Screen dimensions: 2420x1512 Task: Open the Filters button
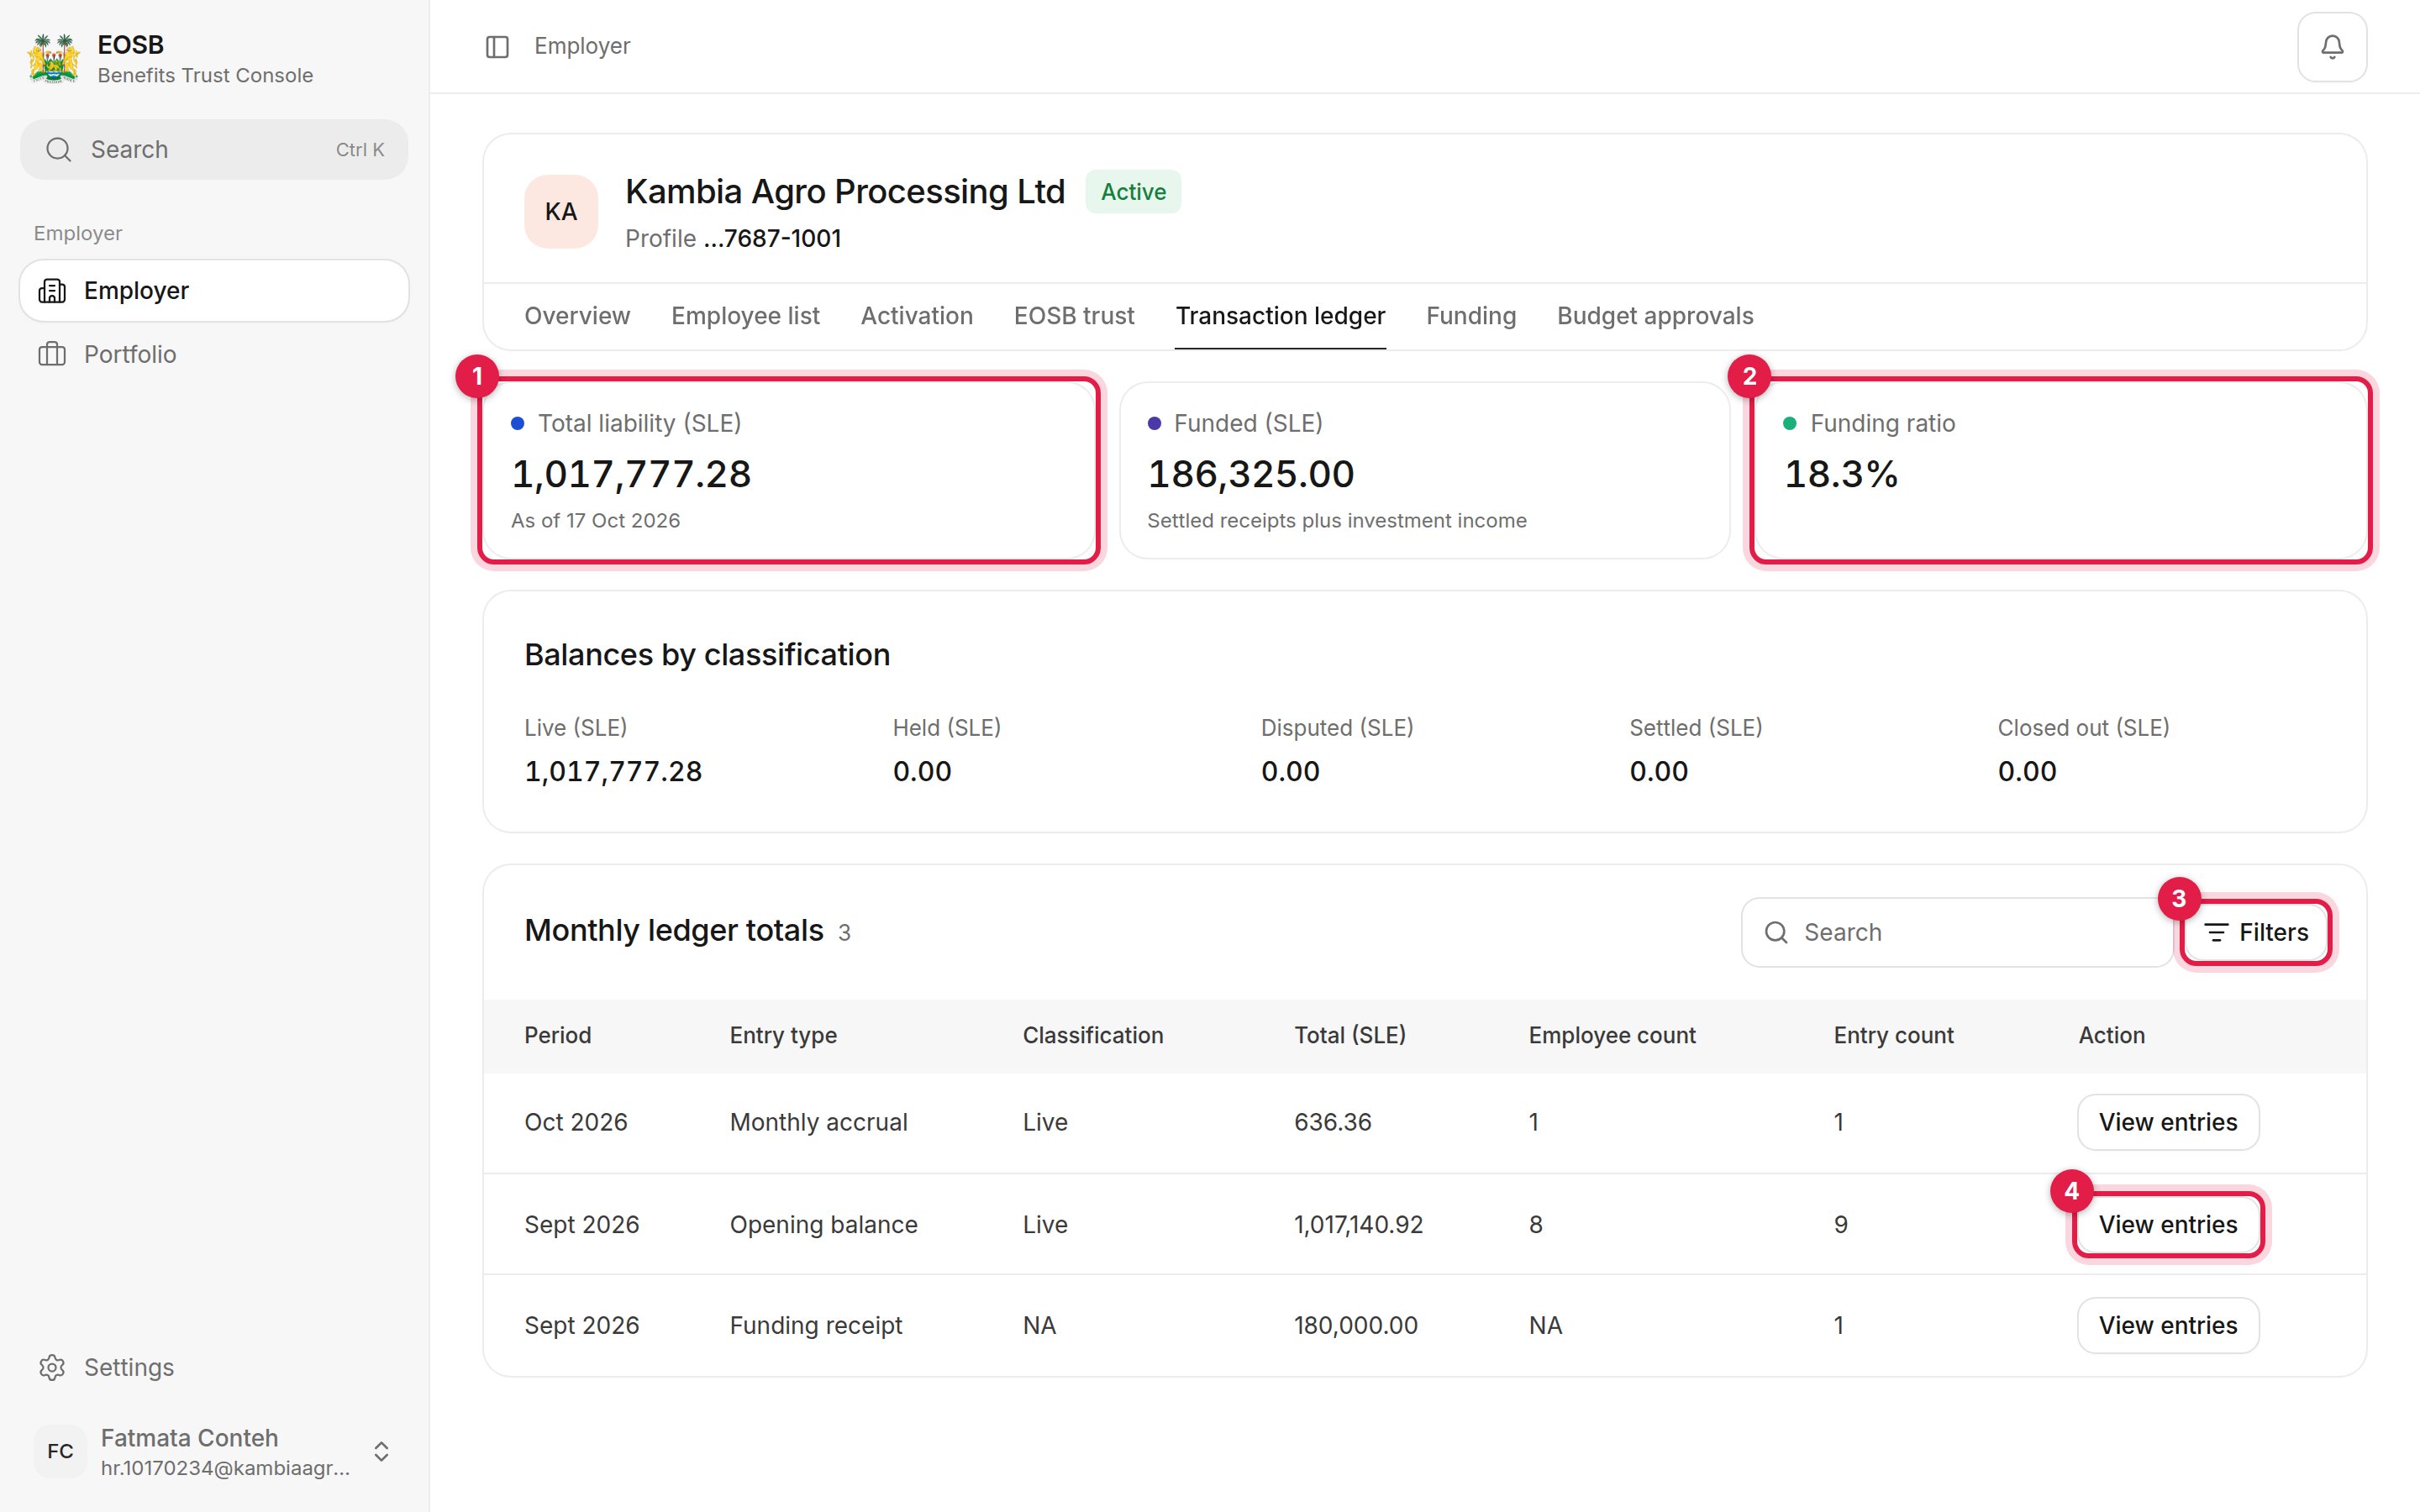coord(2255,932)
